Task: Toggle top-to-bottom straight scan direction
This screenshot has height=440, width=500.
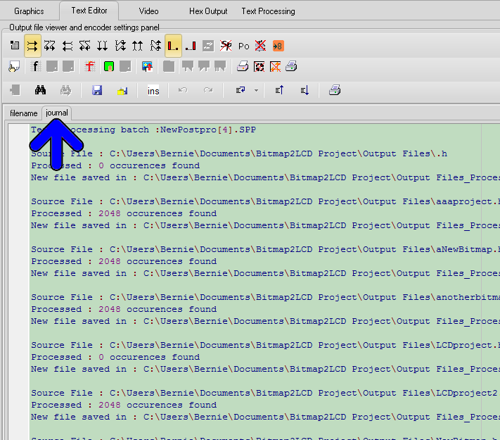Action: (103, 46)
